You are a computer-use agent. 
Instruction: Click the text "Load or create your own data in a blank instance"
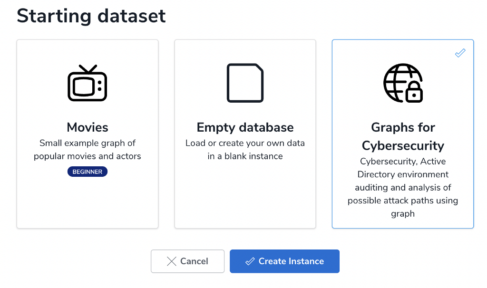(x=245, y=150)
